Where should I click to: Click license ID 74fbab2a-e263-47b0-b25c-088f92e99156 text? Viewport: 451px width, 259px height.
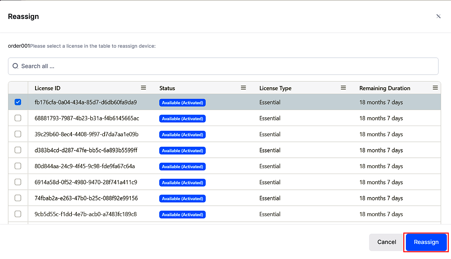click(86, 198)
